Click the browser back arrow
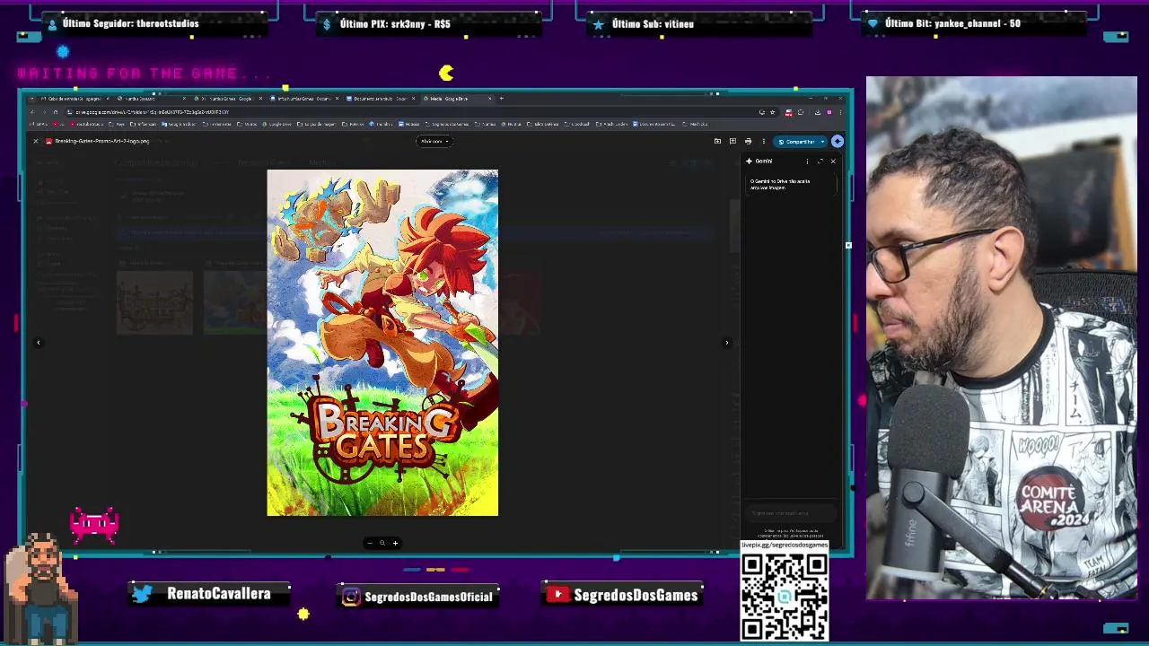 coord(32,112)
